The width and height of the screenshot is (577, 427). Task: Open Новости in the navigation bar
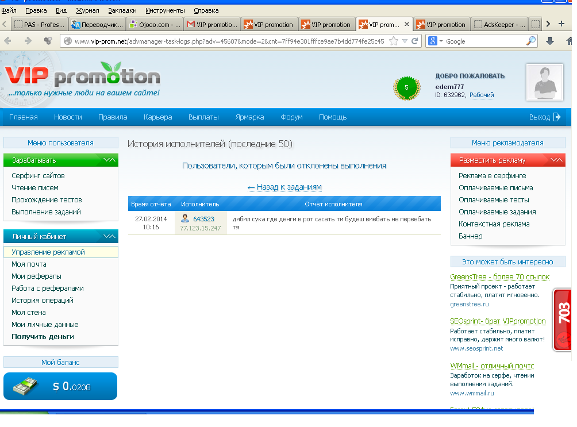[68, 117]
